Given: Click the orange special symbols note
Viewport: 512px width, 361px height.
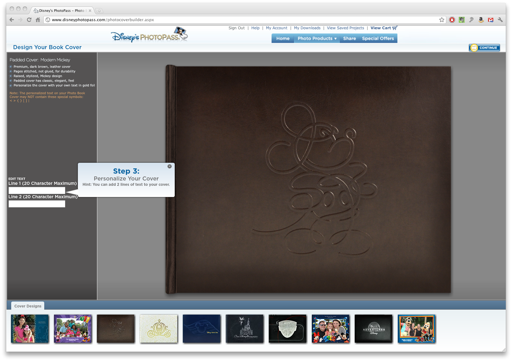Looking at the screenshot, I should tap(47, 97).
